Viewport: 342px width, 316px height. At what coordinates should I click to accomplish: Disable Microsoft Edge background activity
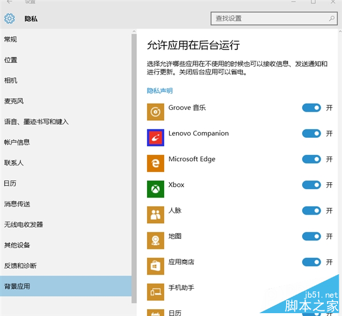311,159
